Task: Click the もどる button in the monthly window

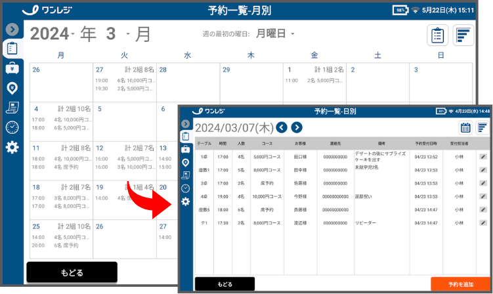Action: pyautogui.click(x=72, y=272)
